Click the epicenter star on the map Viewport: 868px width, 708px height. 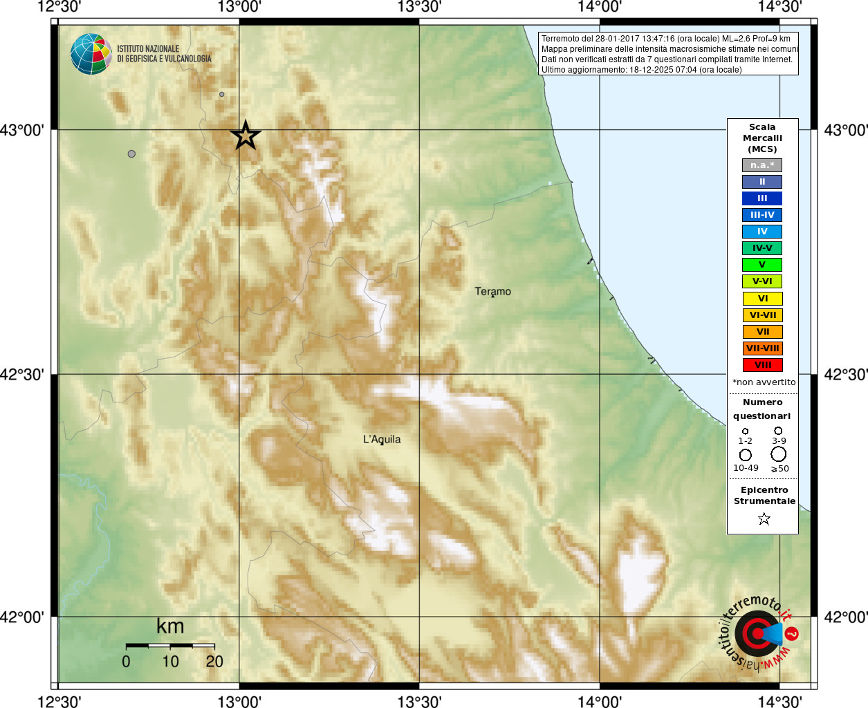pos(245,136)
